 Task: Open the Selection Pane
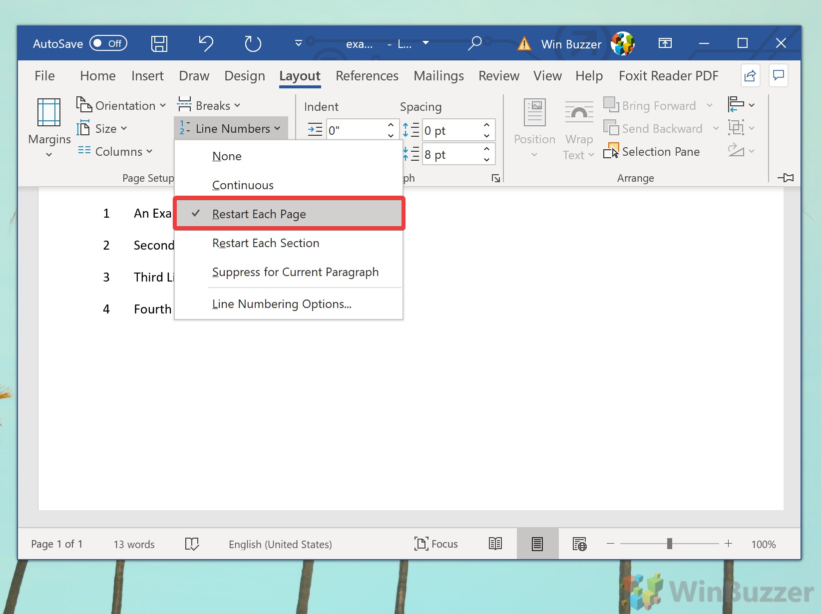tap(652, 151)
